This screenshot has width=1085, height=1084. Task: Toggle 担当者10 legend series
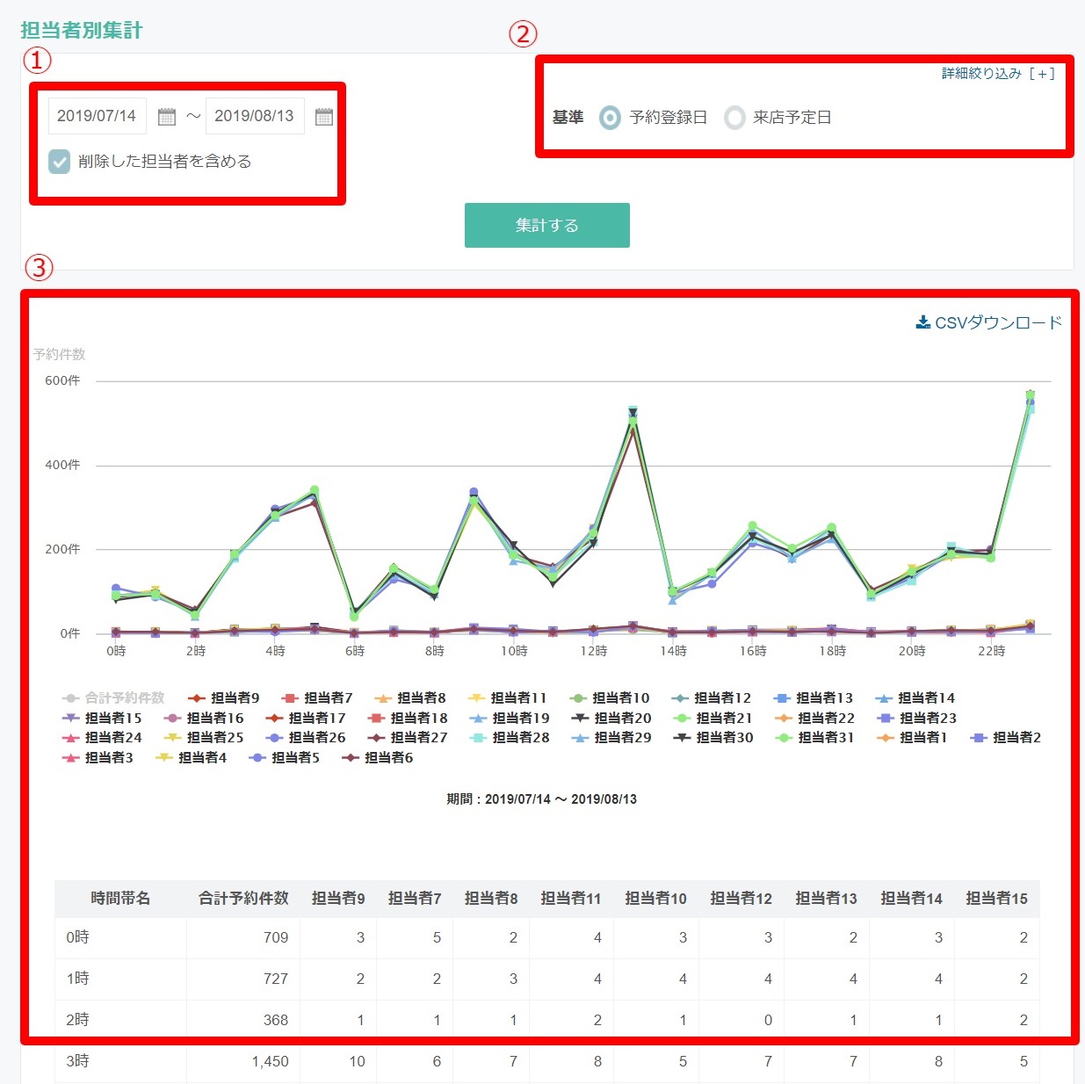(610, 697)
